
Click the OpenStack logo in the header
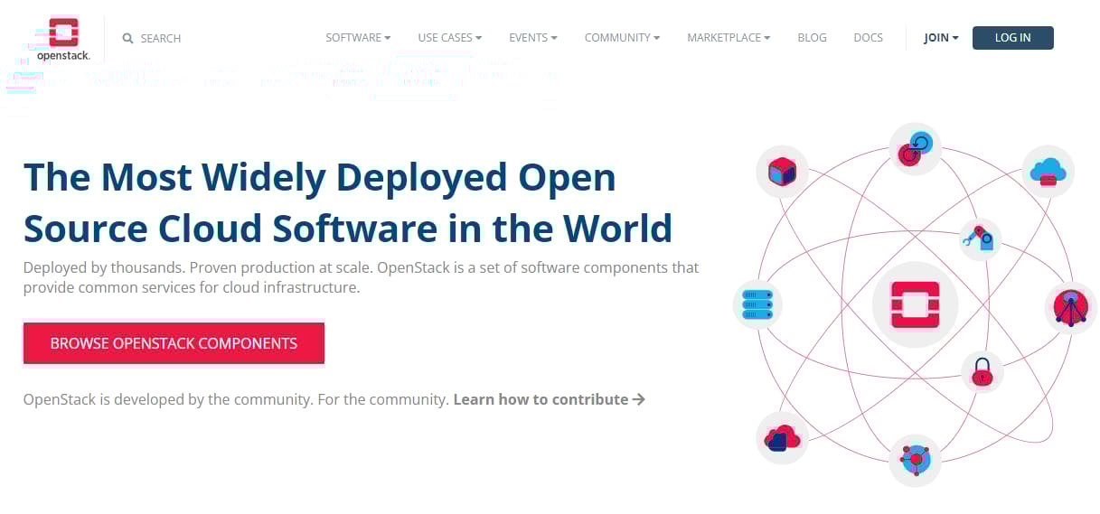[x=63, y=38]
